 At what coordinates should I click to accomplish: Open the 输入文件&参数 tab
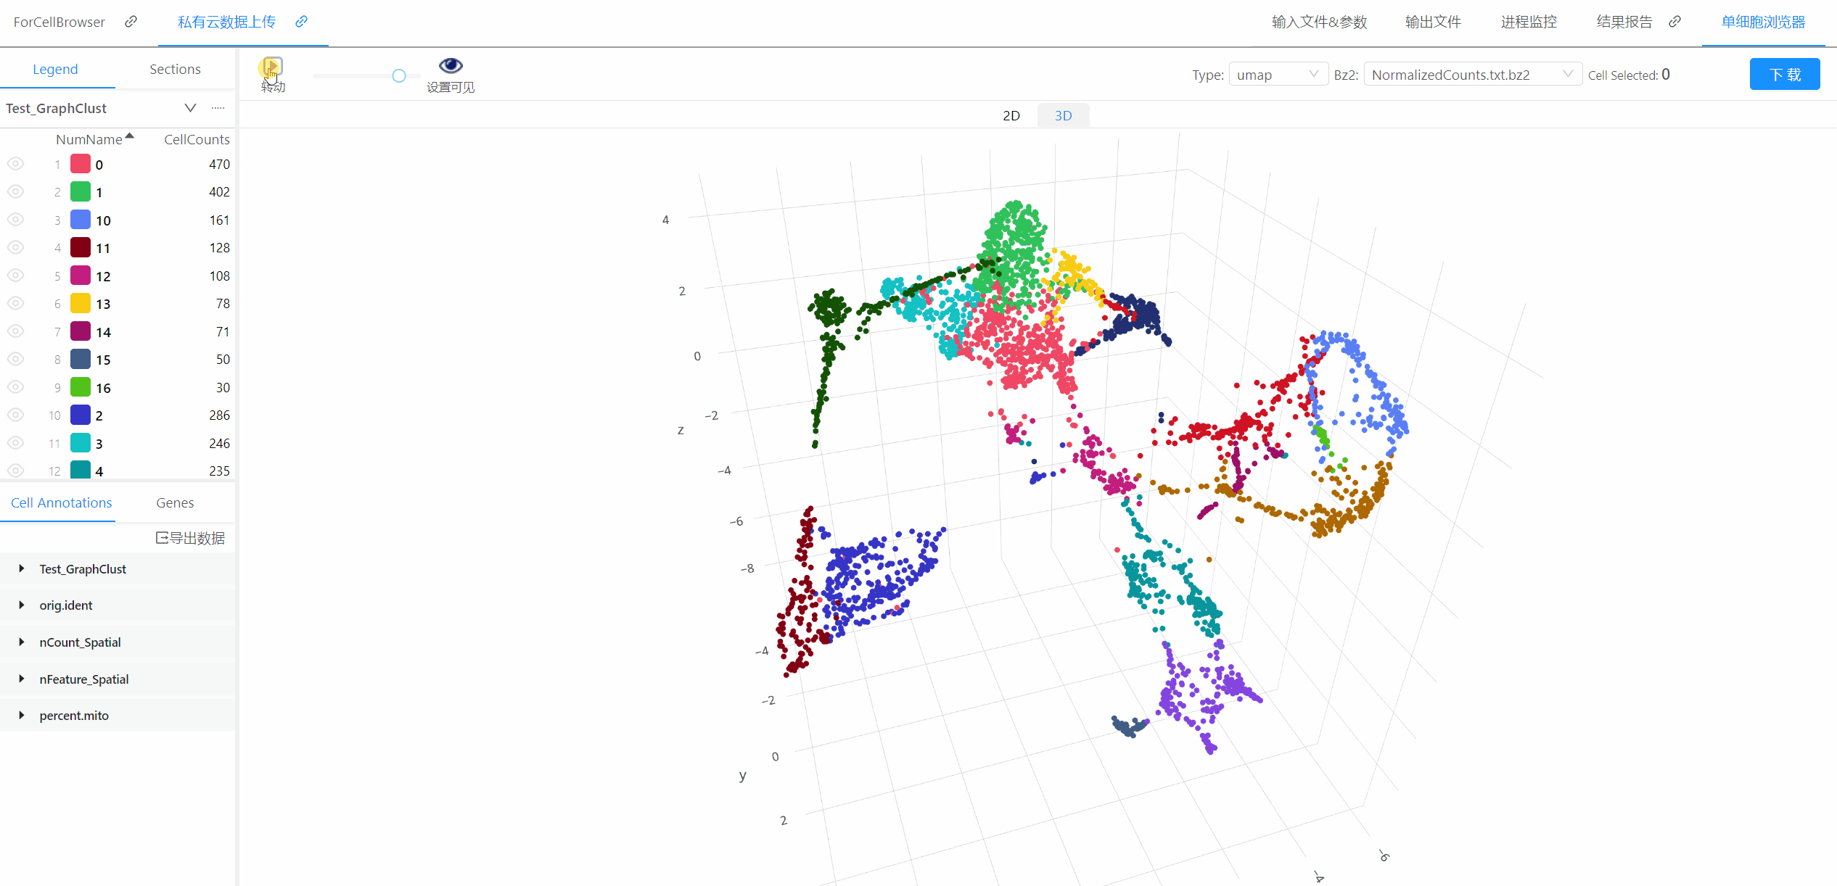[1319, 22]
